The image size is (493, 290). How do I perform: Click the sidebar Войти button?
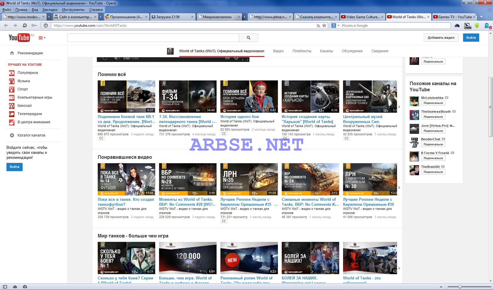pos(14,167)
